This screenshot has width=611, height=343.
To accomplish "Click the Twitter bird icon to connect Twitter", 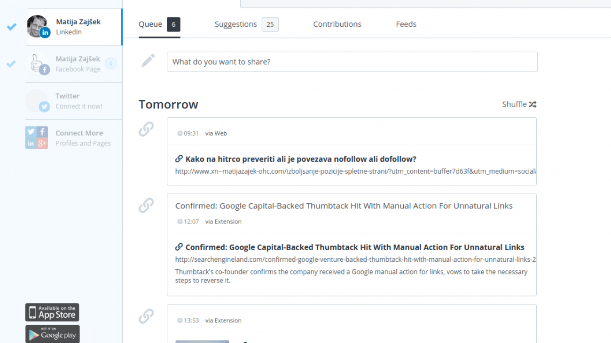I will click(44, 107).
